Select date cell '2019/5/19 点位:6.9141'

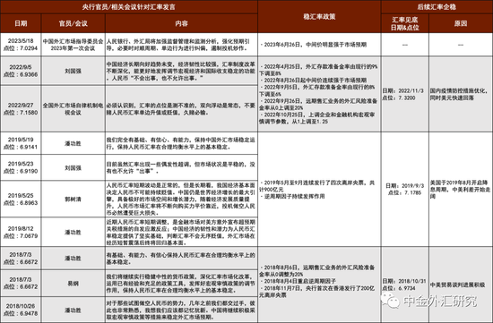click(x=21, y=143)
